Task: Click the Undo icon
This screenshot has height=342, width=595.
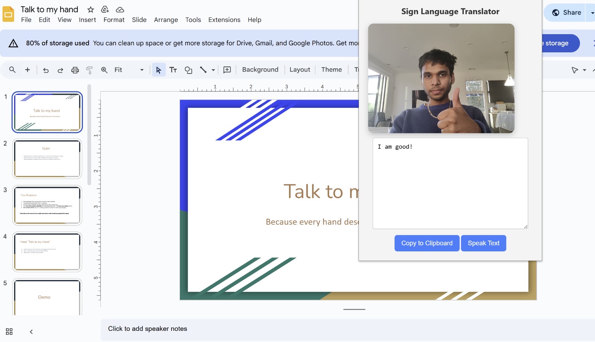Action: pyautogui.click(x=45, y=69)
